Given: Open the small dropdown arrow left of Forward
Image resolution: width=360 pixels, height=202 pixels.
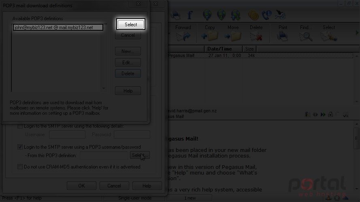Looking at the screenshot, I should click(169, 34).
